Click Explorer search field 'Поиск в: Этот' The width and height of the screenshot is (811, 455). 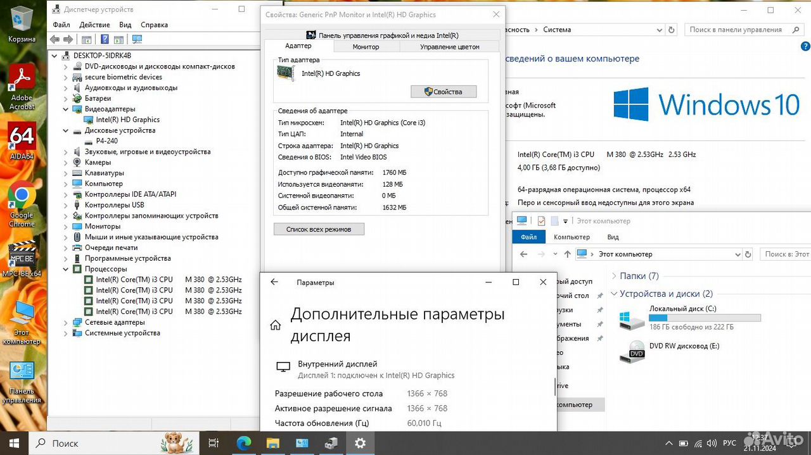coord(785,254)
